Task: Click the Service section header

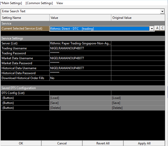Action: click(x=83, y=24)
